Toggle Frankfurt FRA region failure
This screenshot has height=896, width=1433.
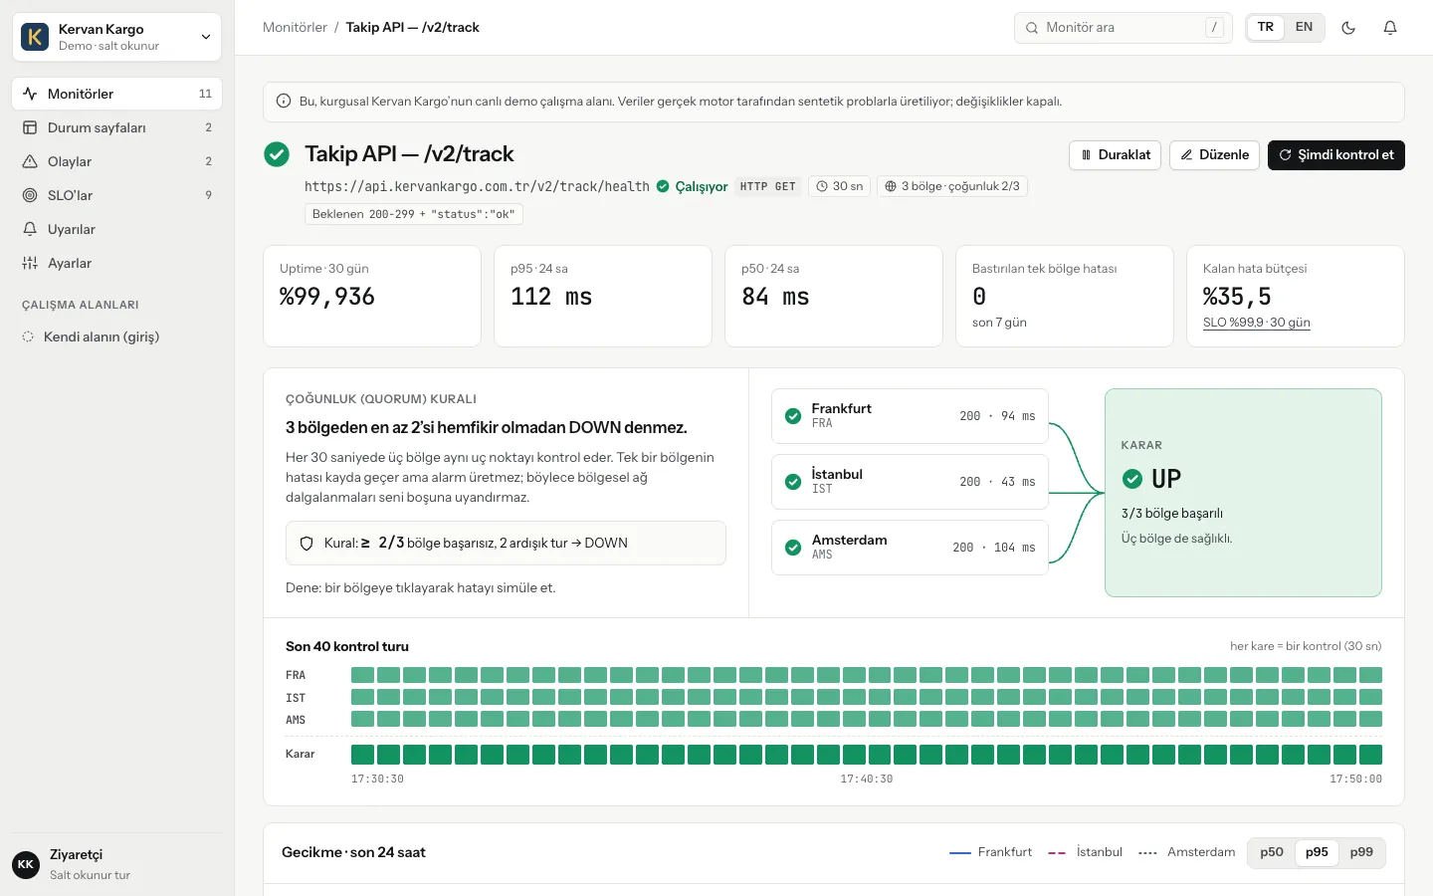tap(910, 416)
